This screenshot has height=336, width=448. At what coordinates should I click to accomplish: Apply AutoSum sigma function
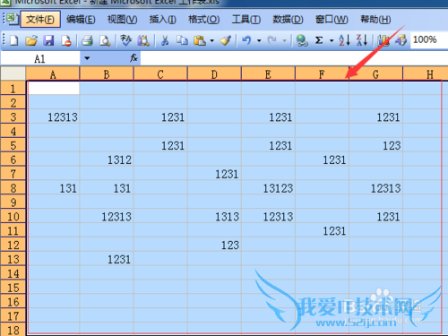(319, 40)
